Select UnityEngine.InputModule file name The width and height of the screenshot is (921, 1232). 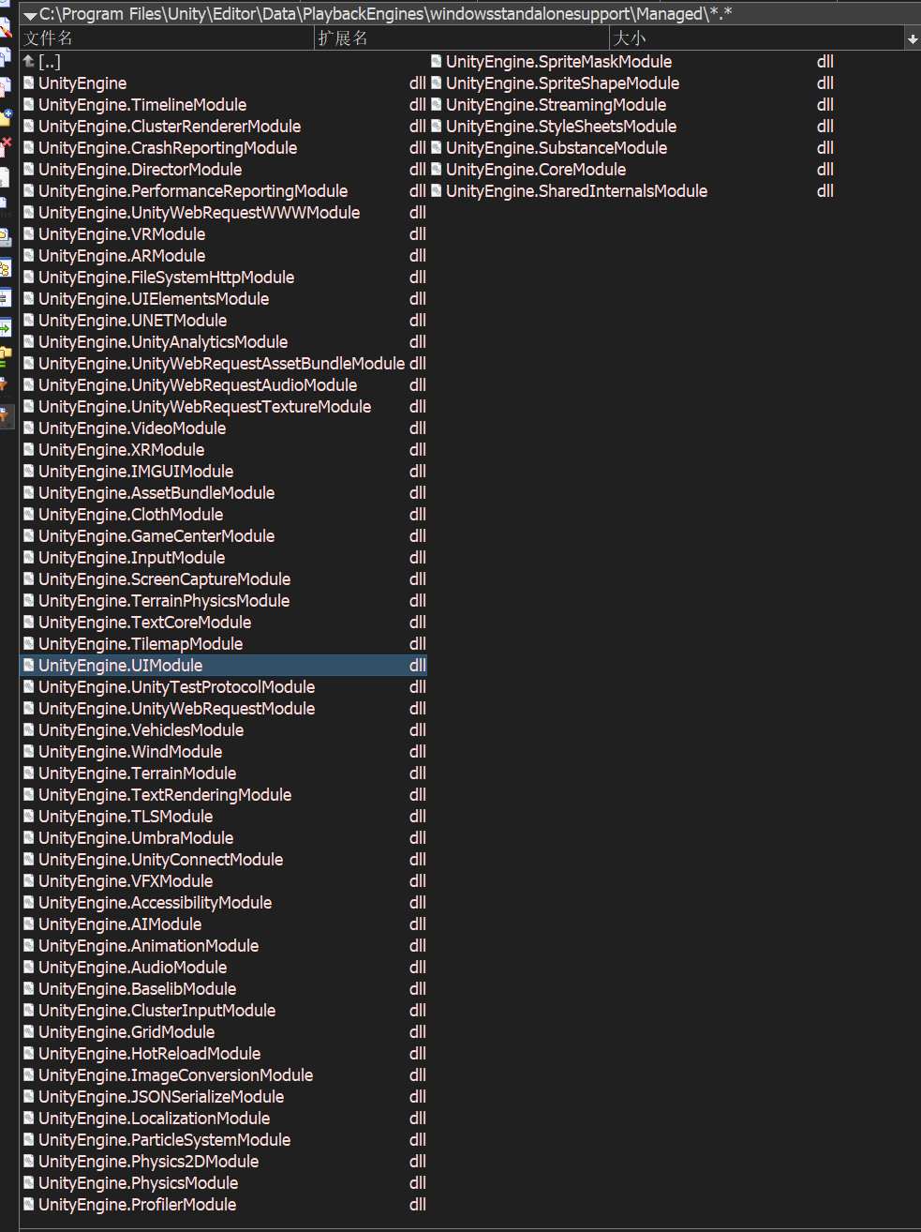[x=132, y=558]
